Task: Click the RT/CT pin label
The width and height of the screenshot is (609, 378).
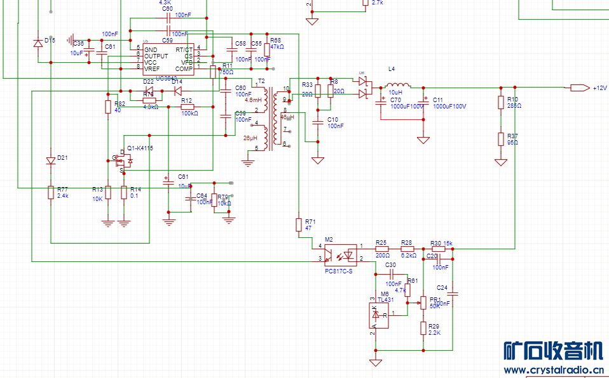Action: 184,50
